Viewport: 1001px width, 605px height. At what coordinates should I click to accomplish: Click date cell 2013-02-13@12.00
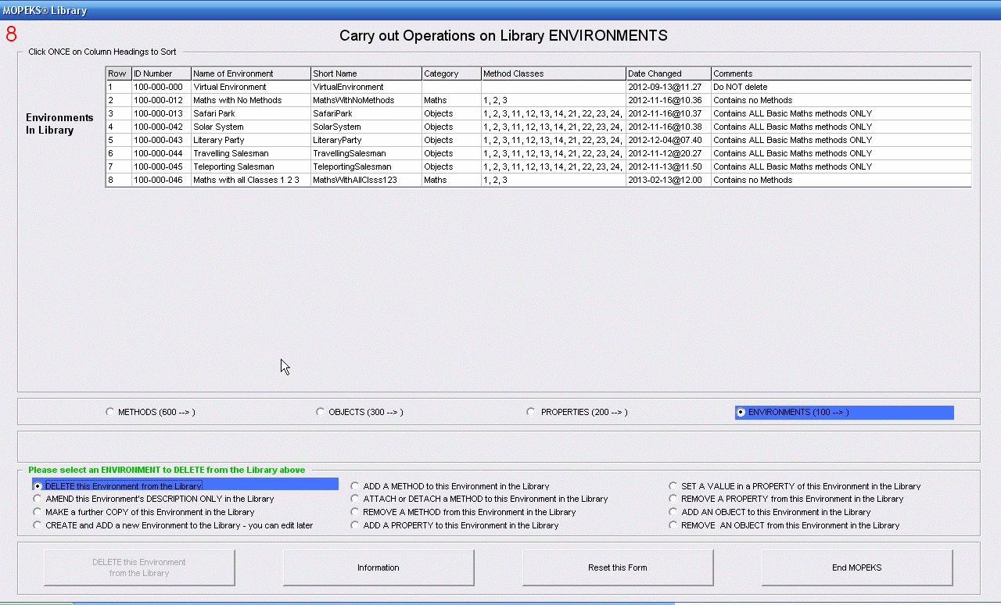(669, 180)
